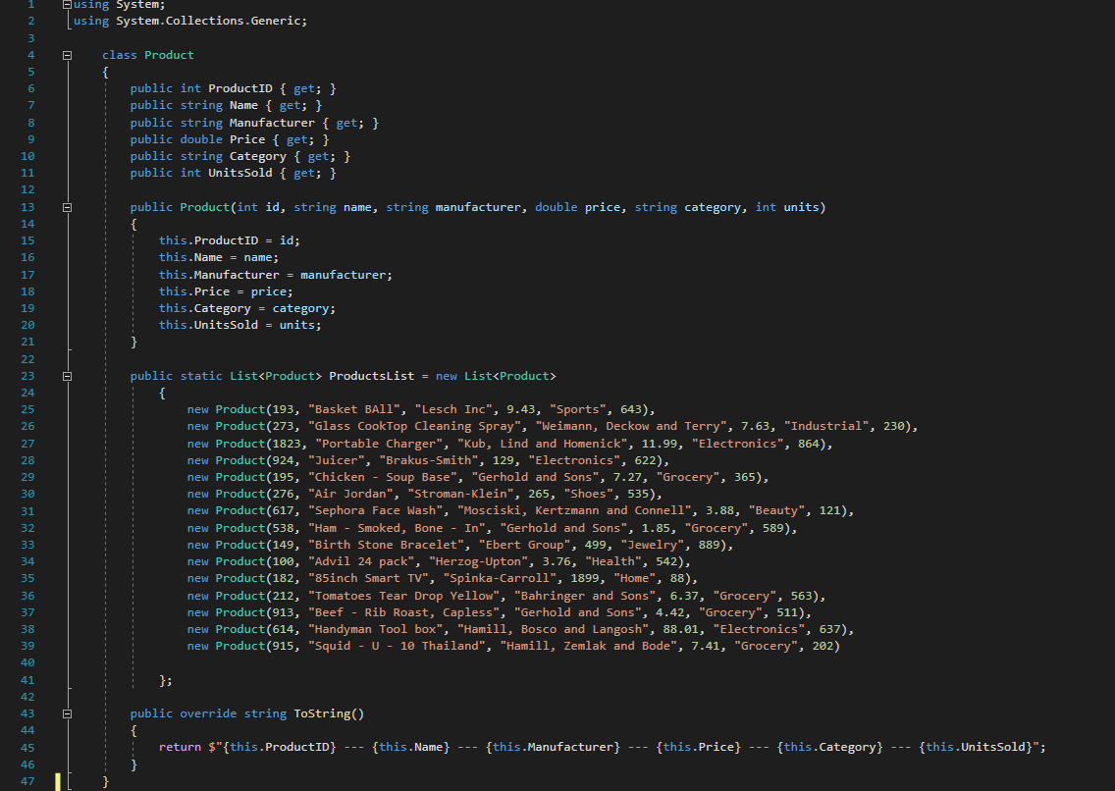The image size is (1115, 791).
Task: Click the string "Basket BAll"
Action: point(340,409)
